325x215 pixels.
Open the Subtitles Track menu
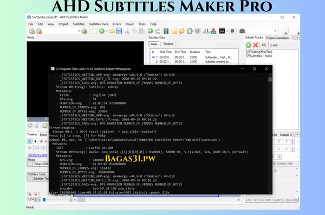pos(99,24)
